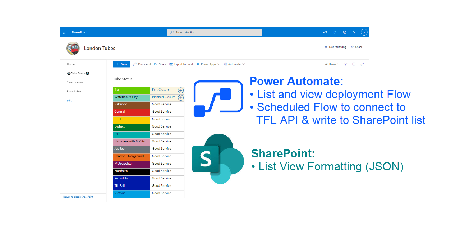This screenshot has height=230, width=460.
Task: Click the expand content arrow icon
Action: coord(362,64)
